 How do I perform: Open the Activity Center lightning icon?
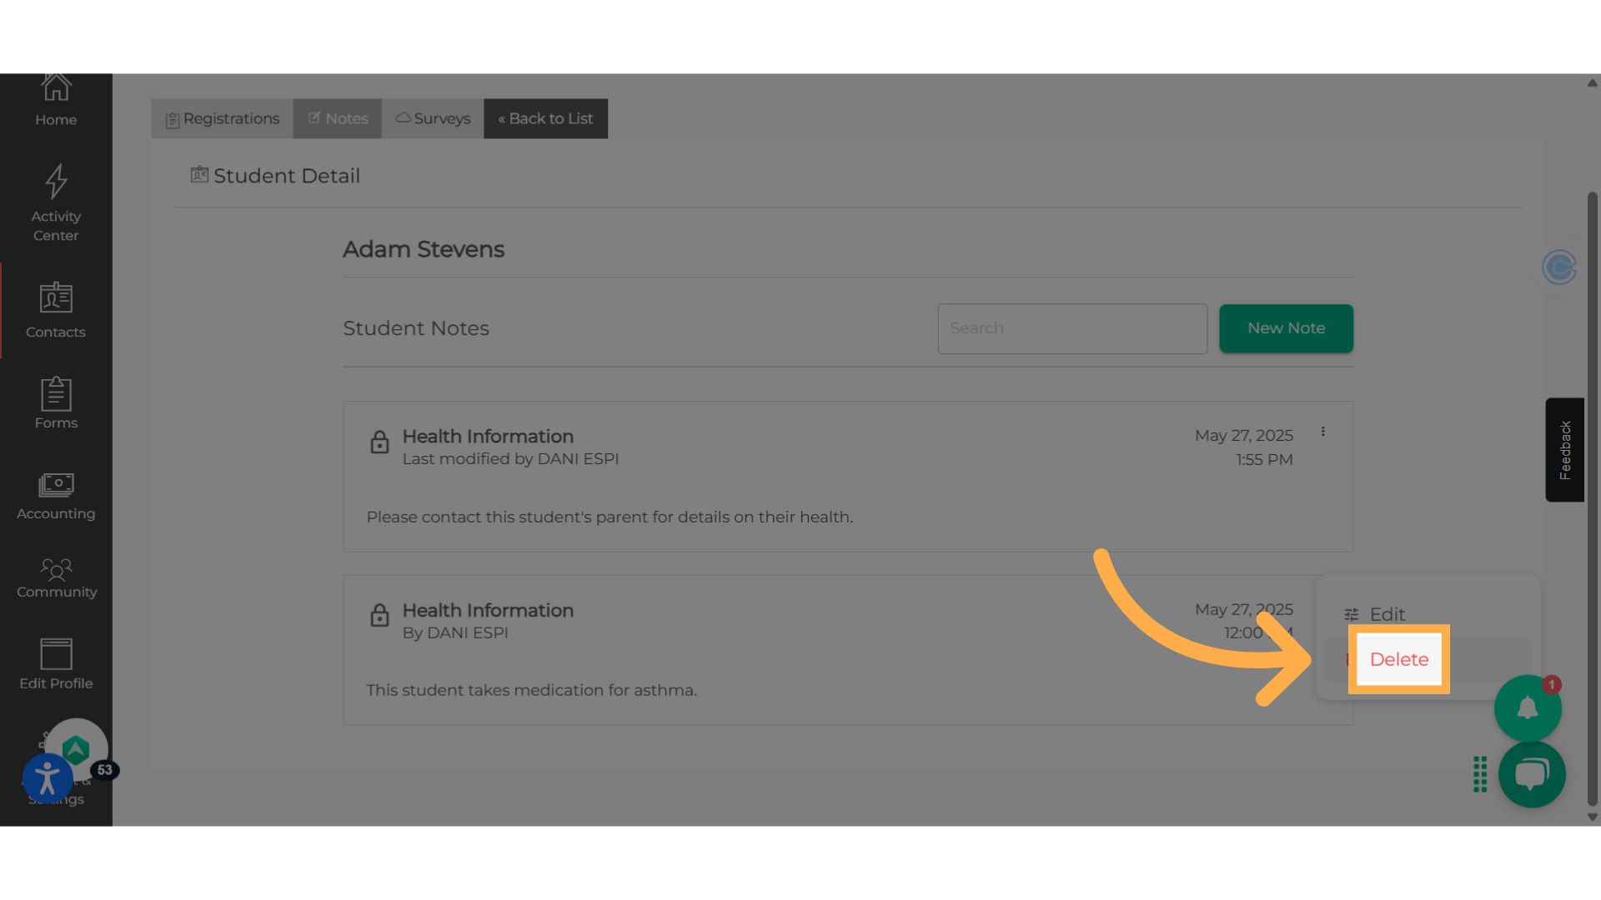[56, 181]
